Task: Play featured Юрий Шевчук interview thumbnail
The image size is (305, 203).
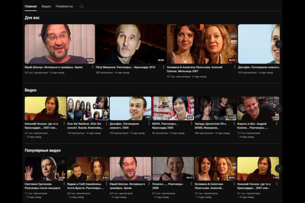Action: pyautogui.click(x=59, y=44)
